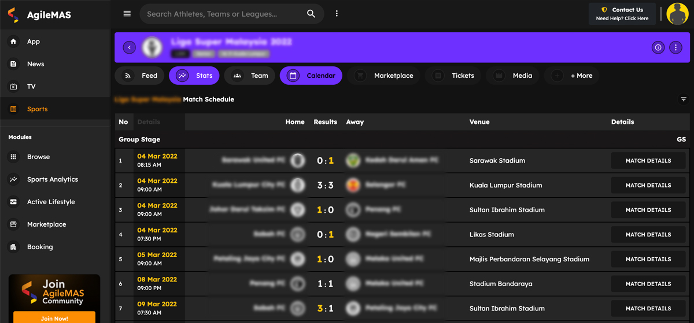Image resolution: width=694 pixels, height=323 pixels.
Task: Open vertical dots menu beside search bar
Action: 337,14
